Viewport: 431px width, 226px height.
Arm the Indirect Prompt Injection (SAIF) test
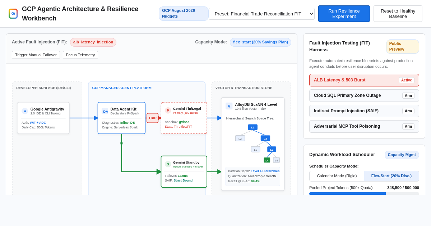408,111
